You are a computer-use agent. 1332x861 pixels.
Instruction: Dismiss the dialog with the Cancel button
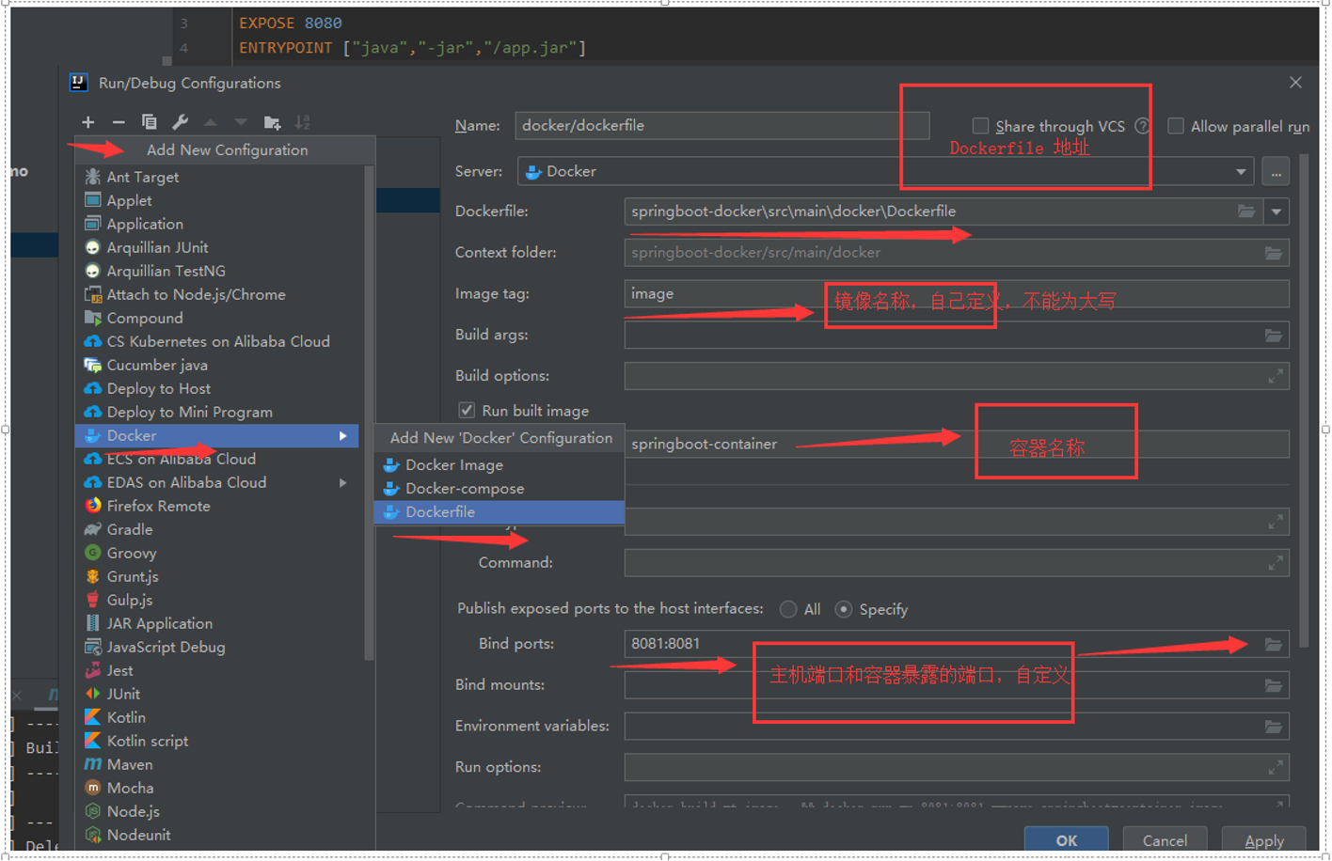point(1165,841)
